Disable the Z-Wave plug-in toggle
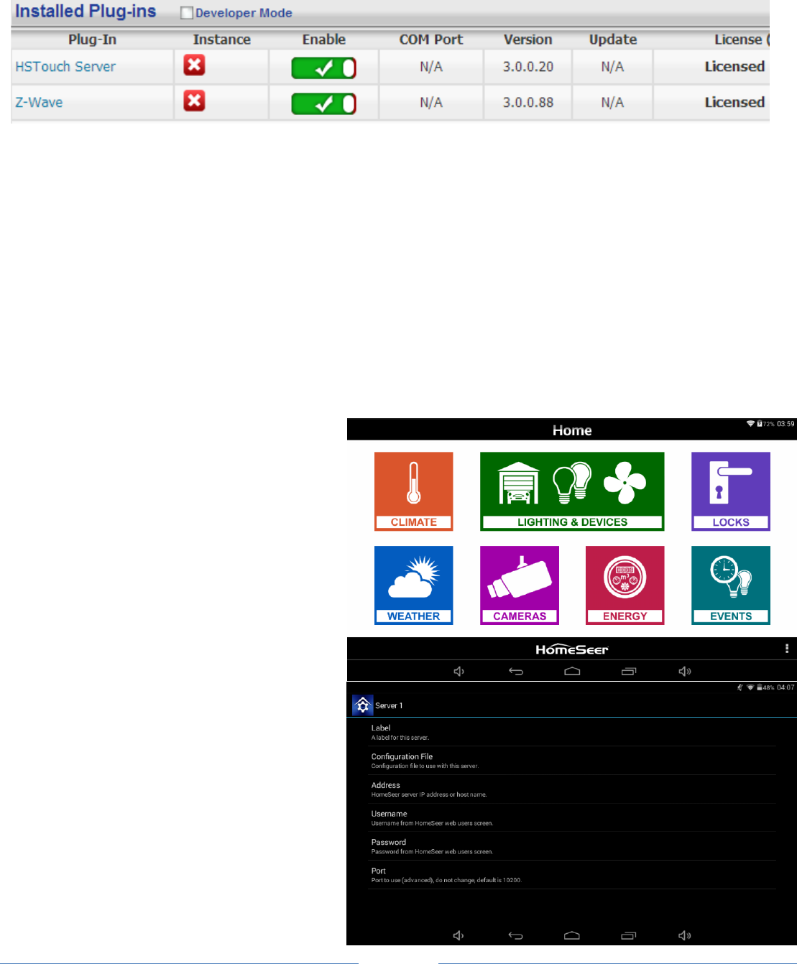 [323, 103]
